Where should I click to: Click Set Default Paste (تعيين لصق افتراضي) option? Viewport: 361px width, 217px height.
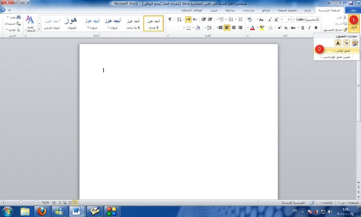(x=335, y=57)
